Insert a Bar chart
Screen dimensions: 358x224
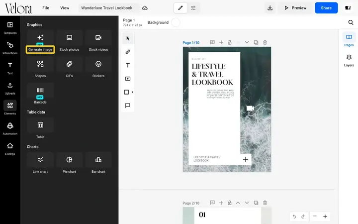coord(98,164)
